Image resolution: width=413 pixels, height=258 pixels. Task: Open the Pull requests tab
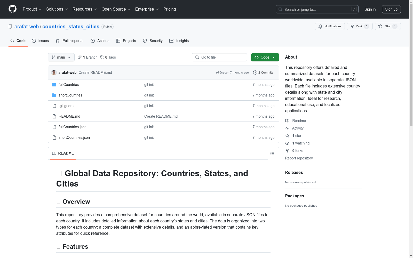pos(69,41)
